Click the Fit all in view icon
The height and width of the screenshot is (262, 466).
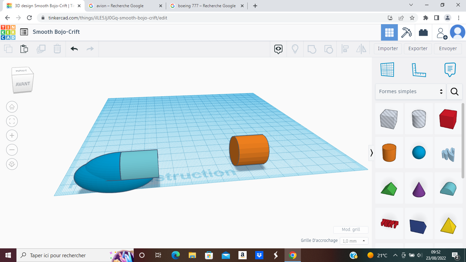click(12, 121)
